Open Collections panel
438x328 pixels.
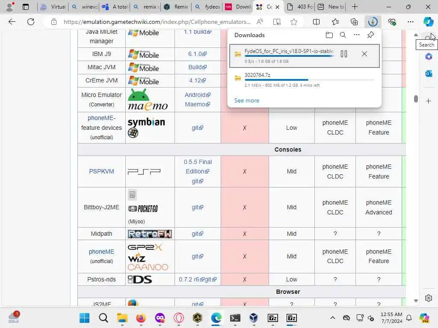pos(354,22)
